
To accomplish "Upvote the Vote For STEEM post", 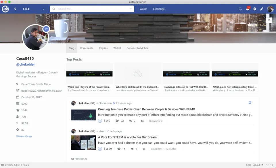I will click(x=100, y=149).
